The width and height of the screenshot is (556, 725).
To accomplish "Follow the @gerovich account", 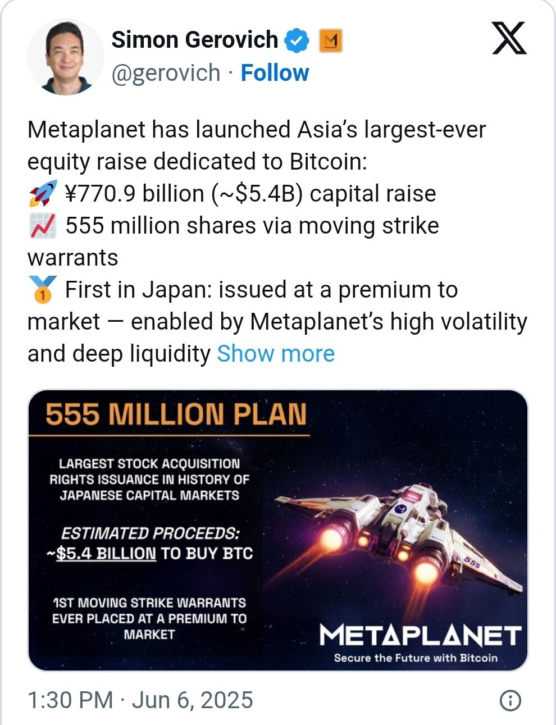I will [x=275, y=73].
